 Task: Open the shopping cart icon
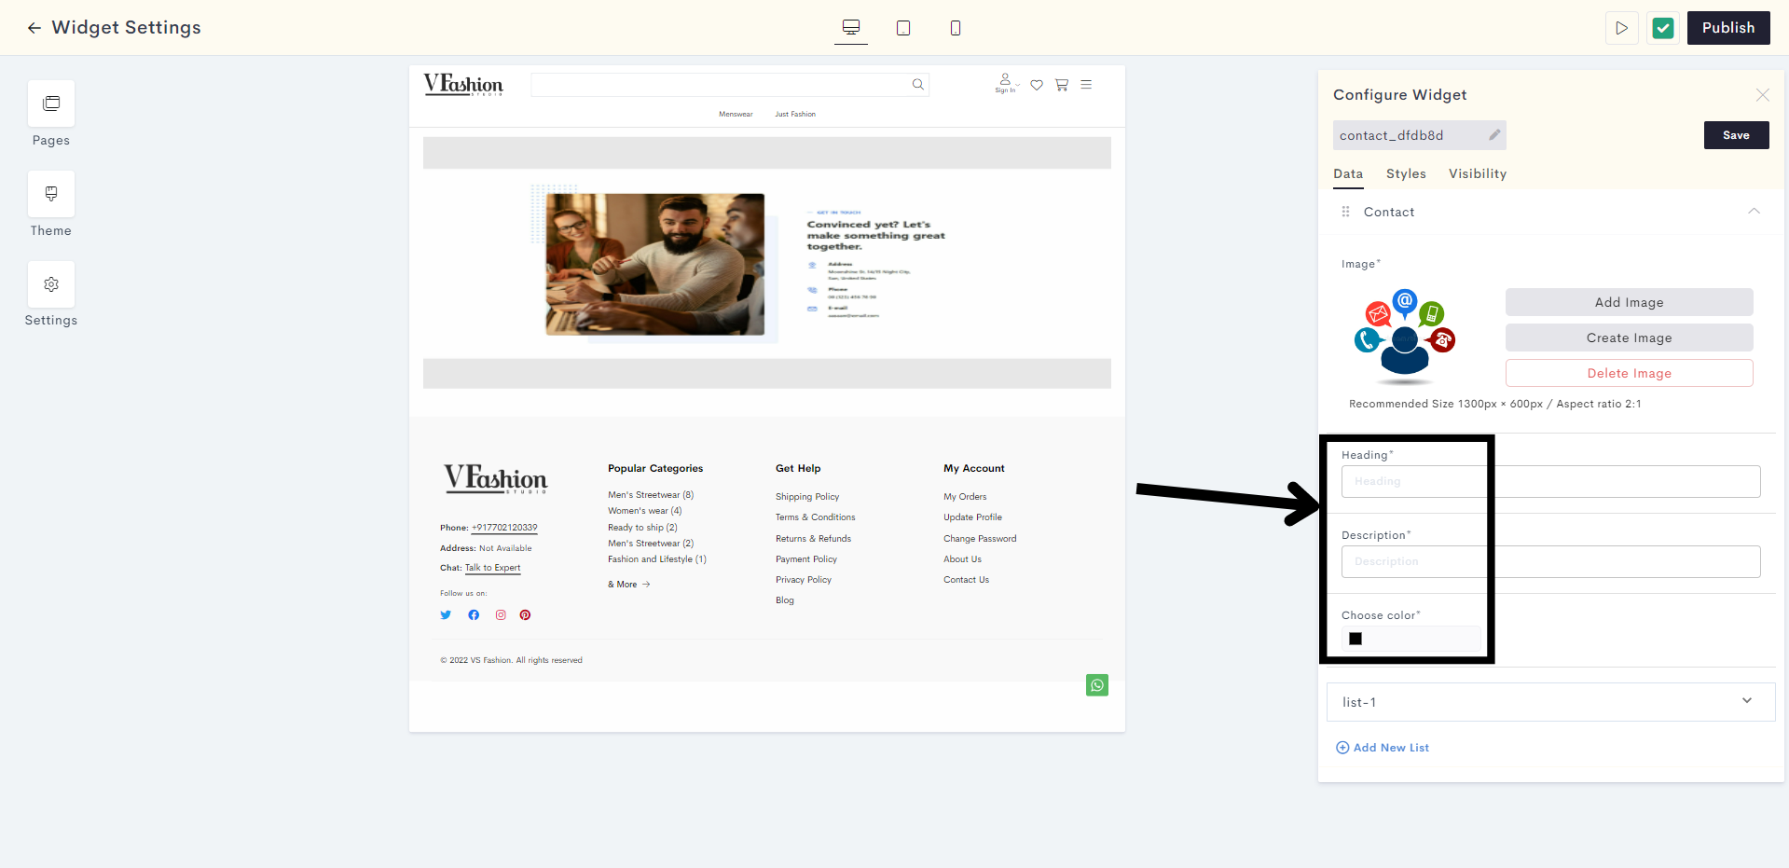point(1062,85)
